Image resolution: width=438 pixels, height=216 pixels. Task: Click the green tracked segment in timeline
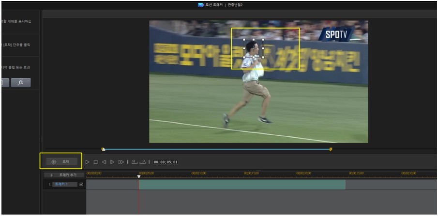(242, 185)
